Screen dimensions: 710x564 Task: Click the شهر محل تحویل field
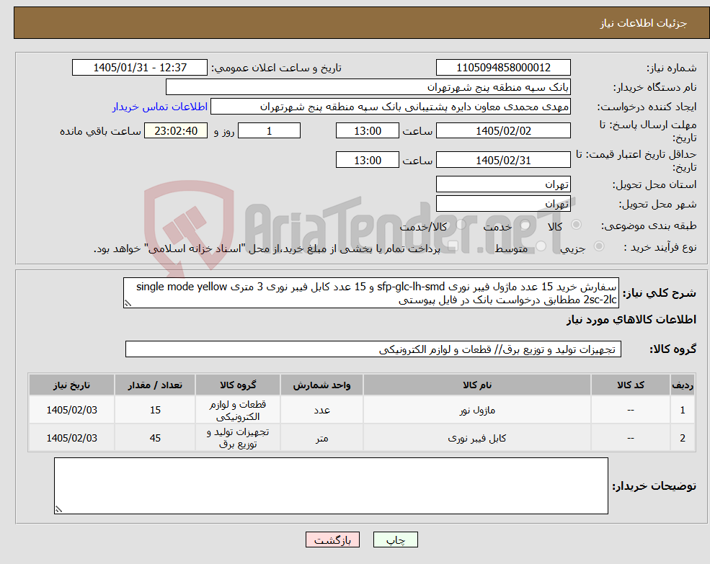(503, 204)
